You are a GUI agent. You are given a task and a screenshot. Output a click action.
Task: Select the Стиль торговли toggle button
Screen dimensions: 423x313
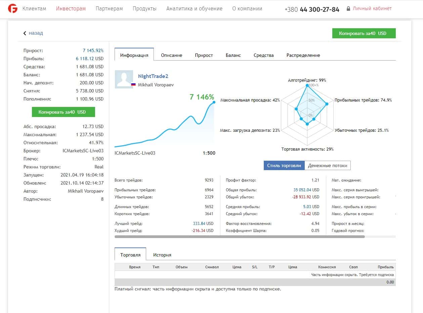[x=284, y=165]
